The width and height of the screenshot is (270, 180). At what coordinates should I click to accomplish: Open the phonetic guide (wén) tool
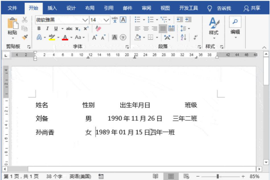coord(115,20)
